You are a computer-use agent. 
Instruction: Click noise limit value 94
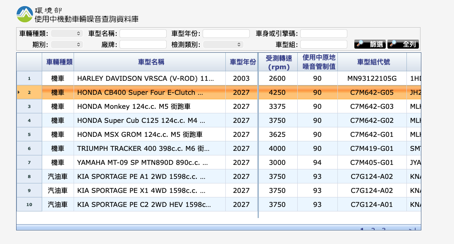pos(317,162)
